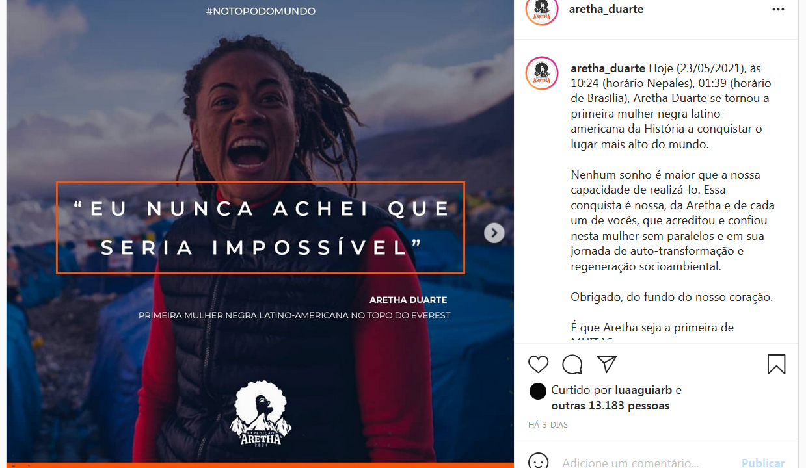View the luaaguiarb profile link
The height and width of the screenshot is (468, 806).
coord(644,390)
